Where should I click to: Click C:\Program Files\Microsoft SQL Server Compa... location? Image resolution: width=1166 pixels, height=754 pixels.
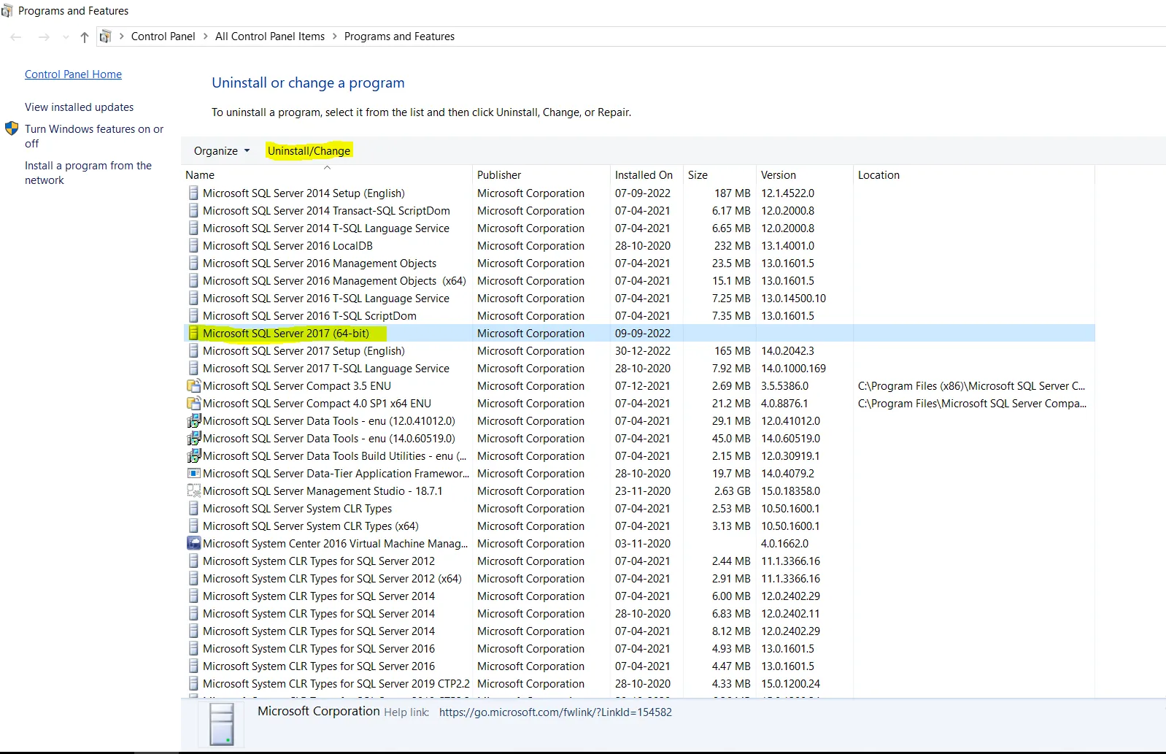point(972,404)
